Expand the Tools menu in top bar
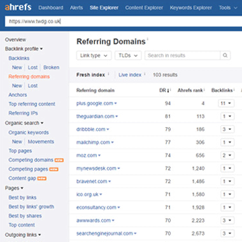The height and width of the screenshot is (242, 242). [x=228, y=8]
